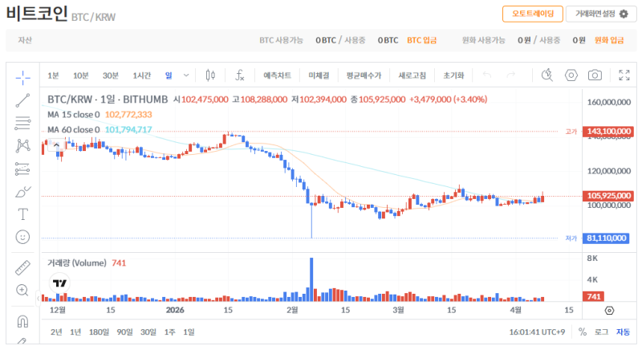
Task: Collapse the left drawing toolbar
Action: coord(38,299)
